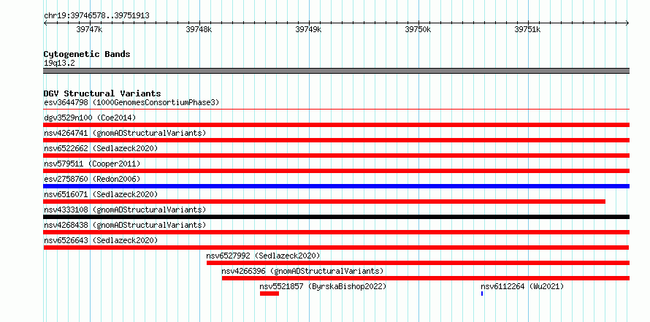Click the DGV Structural Variants track title
Screen dimensions: 650x322
102,93
